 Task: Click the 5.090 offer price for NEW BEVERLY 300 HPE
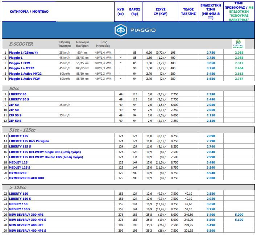click(239, 215)
